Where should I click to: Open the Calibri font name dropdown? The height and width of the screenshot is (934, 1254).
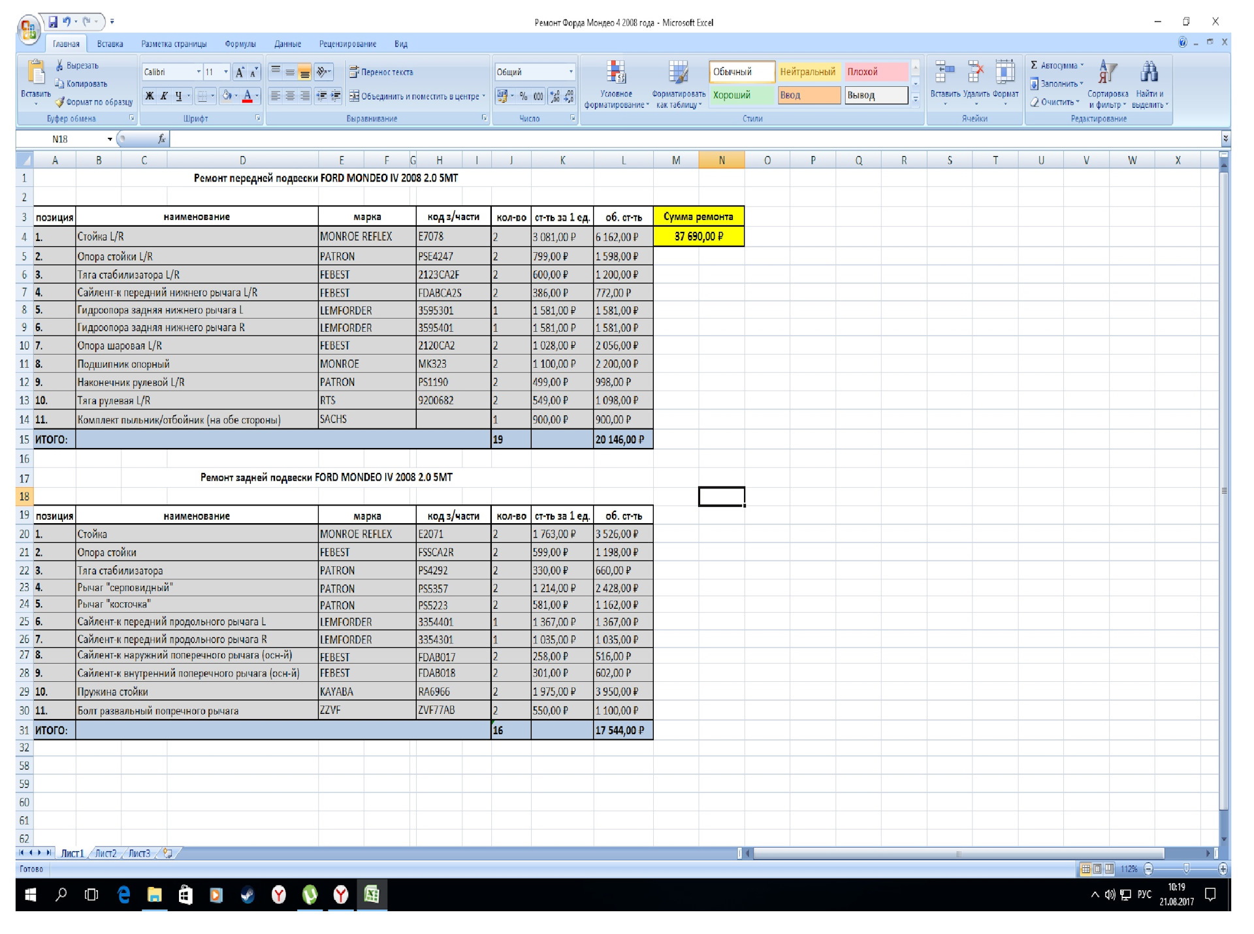(199, 72)
